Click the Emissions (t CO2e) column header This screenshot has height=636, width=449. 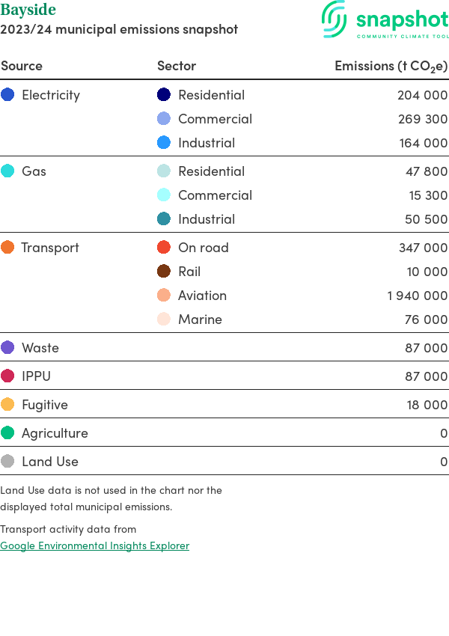click(391, 66)
